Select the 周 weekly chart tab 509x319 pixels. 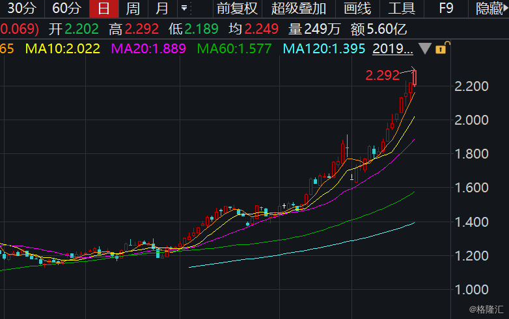click(133, 8)
